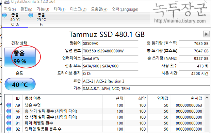Click the 최악 column header

coord(136,98)
